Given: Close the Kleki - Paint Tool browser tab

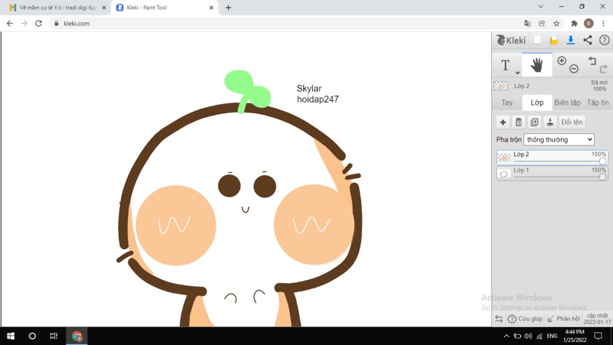Looking at the screenshot, I should point(211,7).
